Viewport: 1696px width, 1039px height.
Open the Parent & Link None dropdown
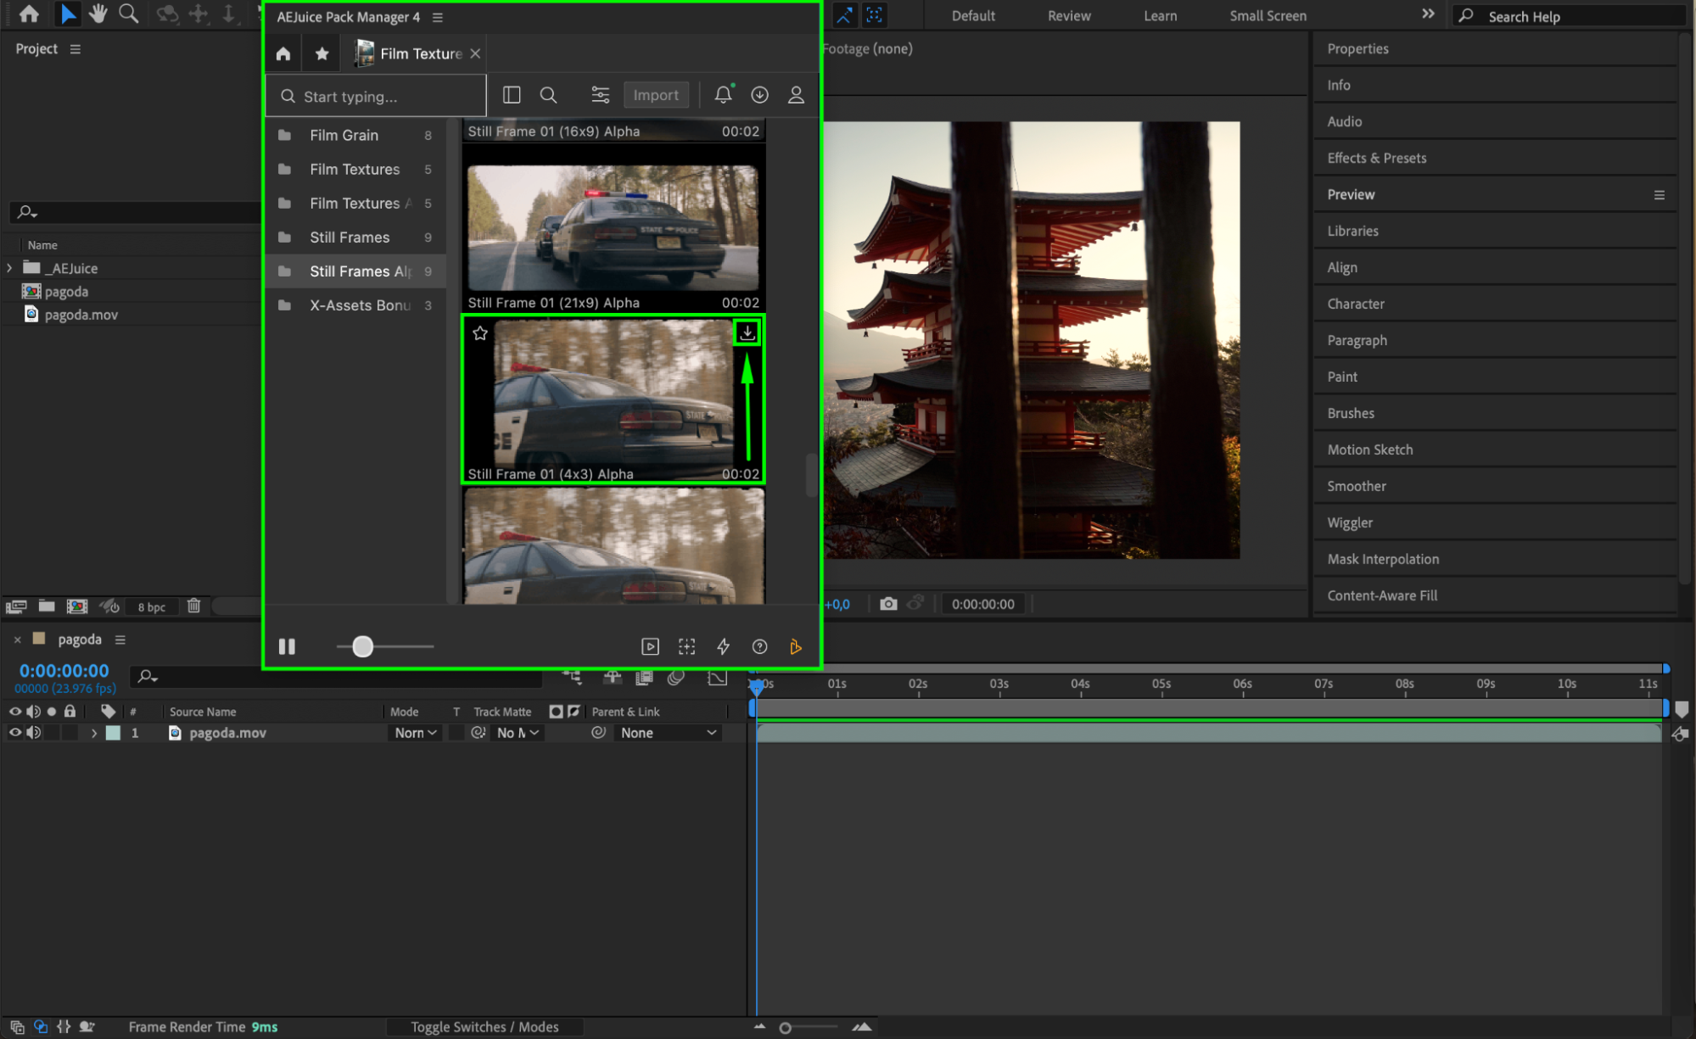[x=668, y=733]
